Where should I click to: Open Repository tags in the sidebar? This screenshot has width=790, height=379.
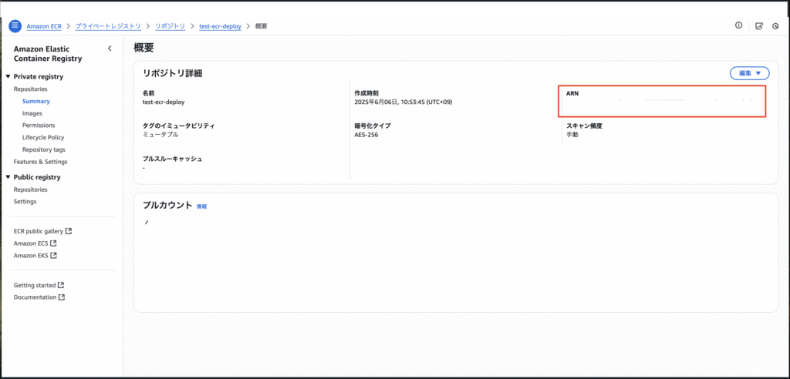(x=43, y=149)
